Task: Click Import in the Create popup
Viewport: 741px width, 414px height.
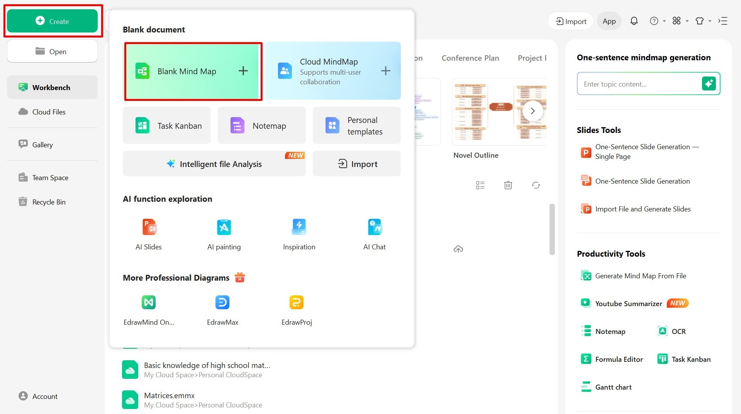Action: [357, 164]
